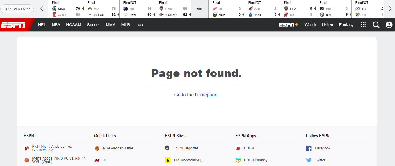Open the DET vs BUF game score
The height and width of the screenshot is (166, 395).
[x=226, y=9]
